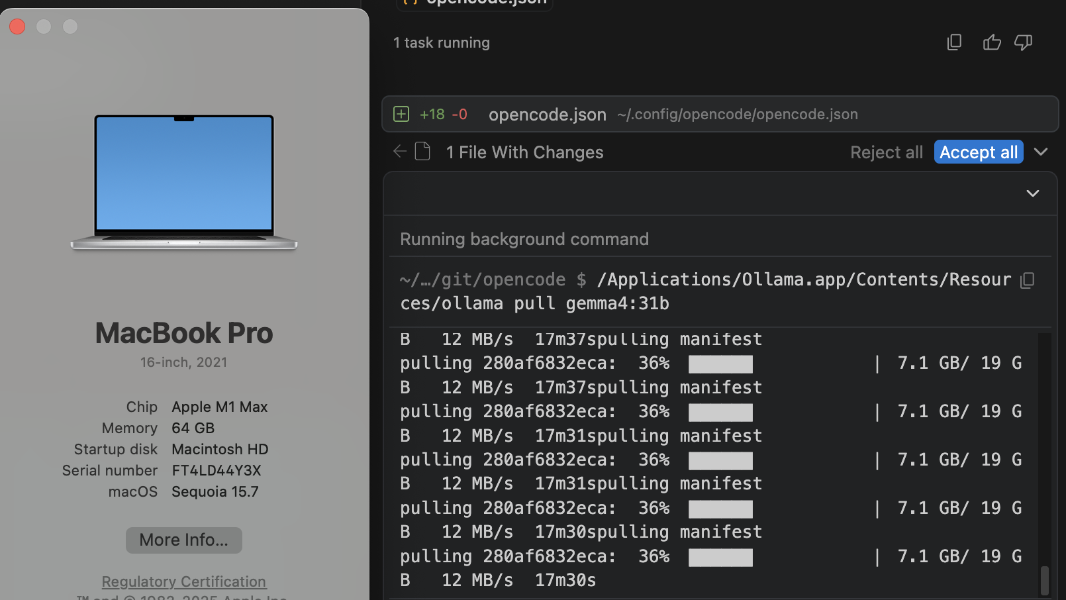Collapse the background command panel chevron
Image resolution: width=1066 pixels, height=600 pixels.
[x=1033, y=193]
